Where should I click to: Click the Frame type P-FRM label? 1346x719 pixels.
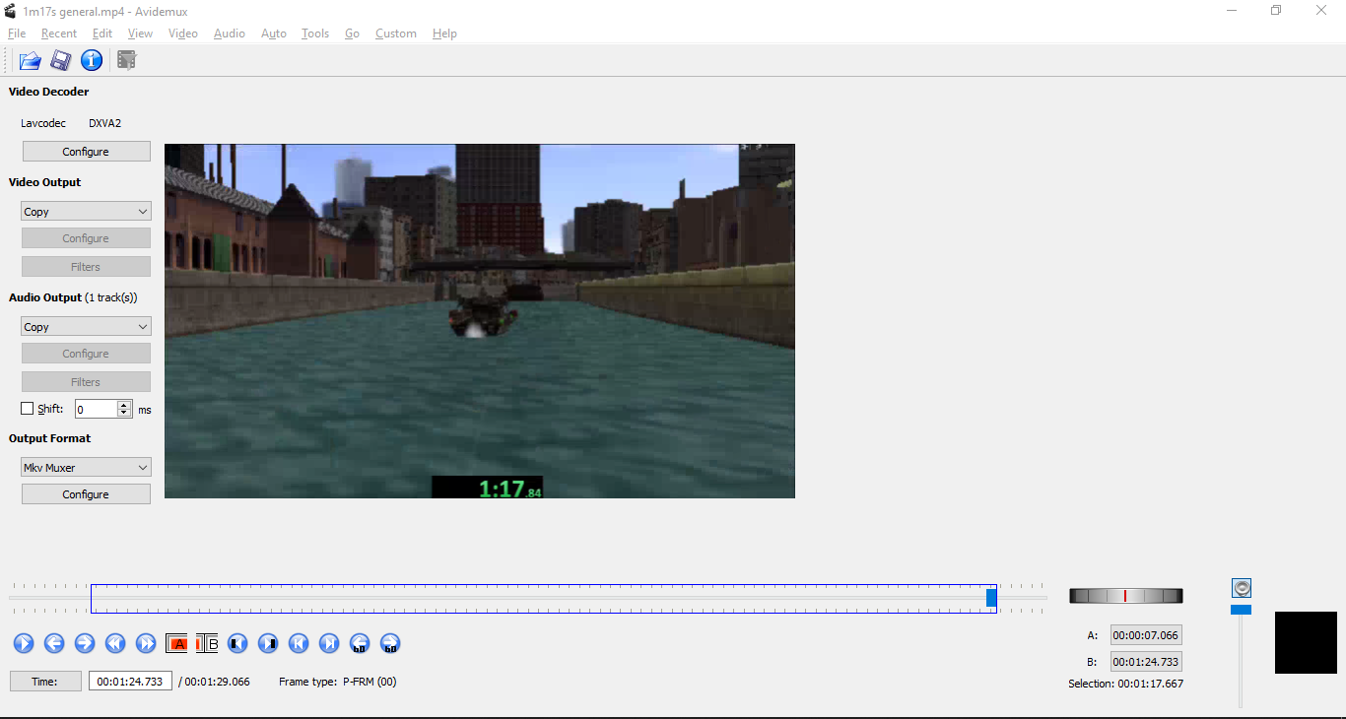pos(338,682)
